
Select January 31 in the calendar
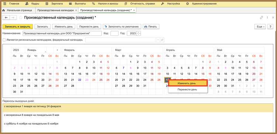click(x=22, y=92)
